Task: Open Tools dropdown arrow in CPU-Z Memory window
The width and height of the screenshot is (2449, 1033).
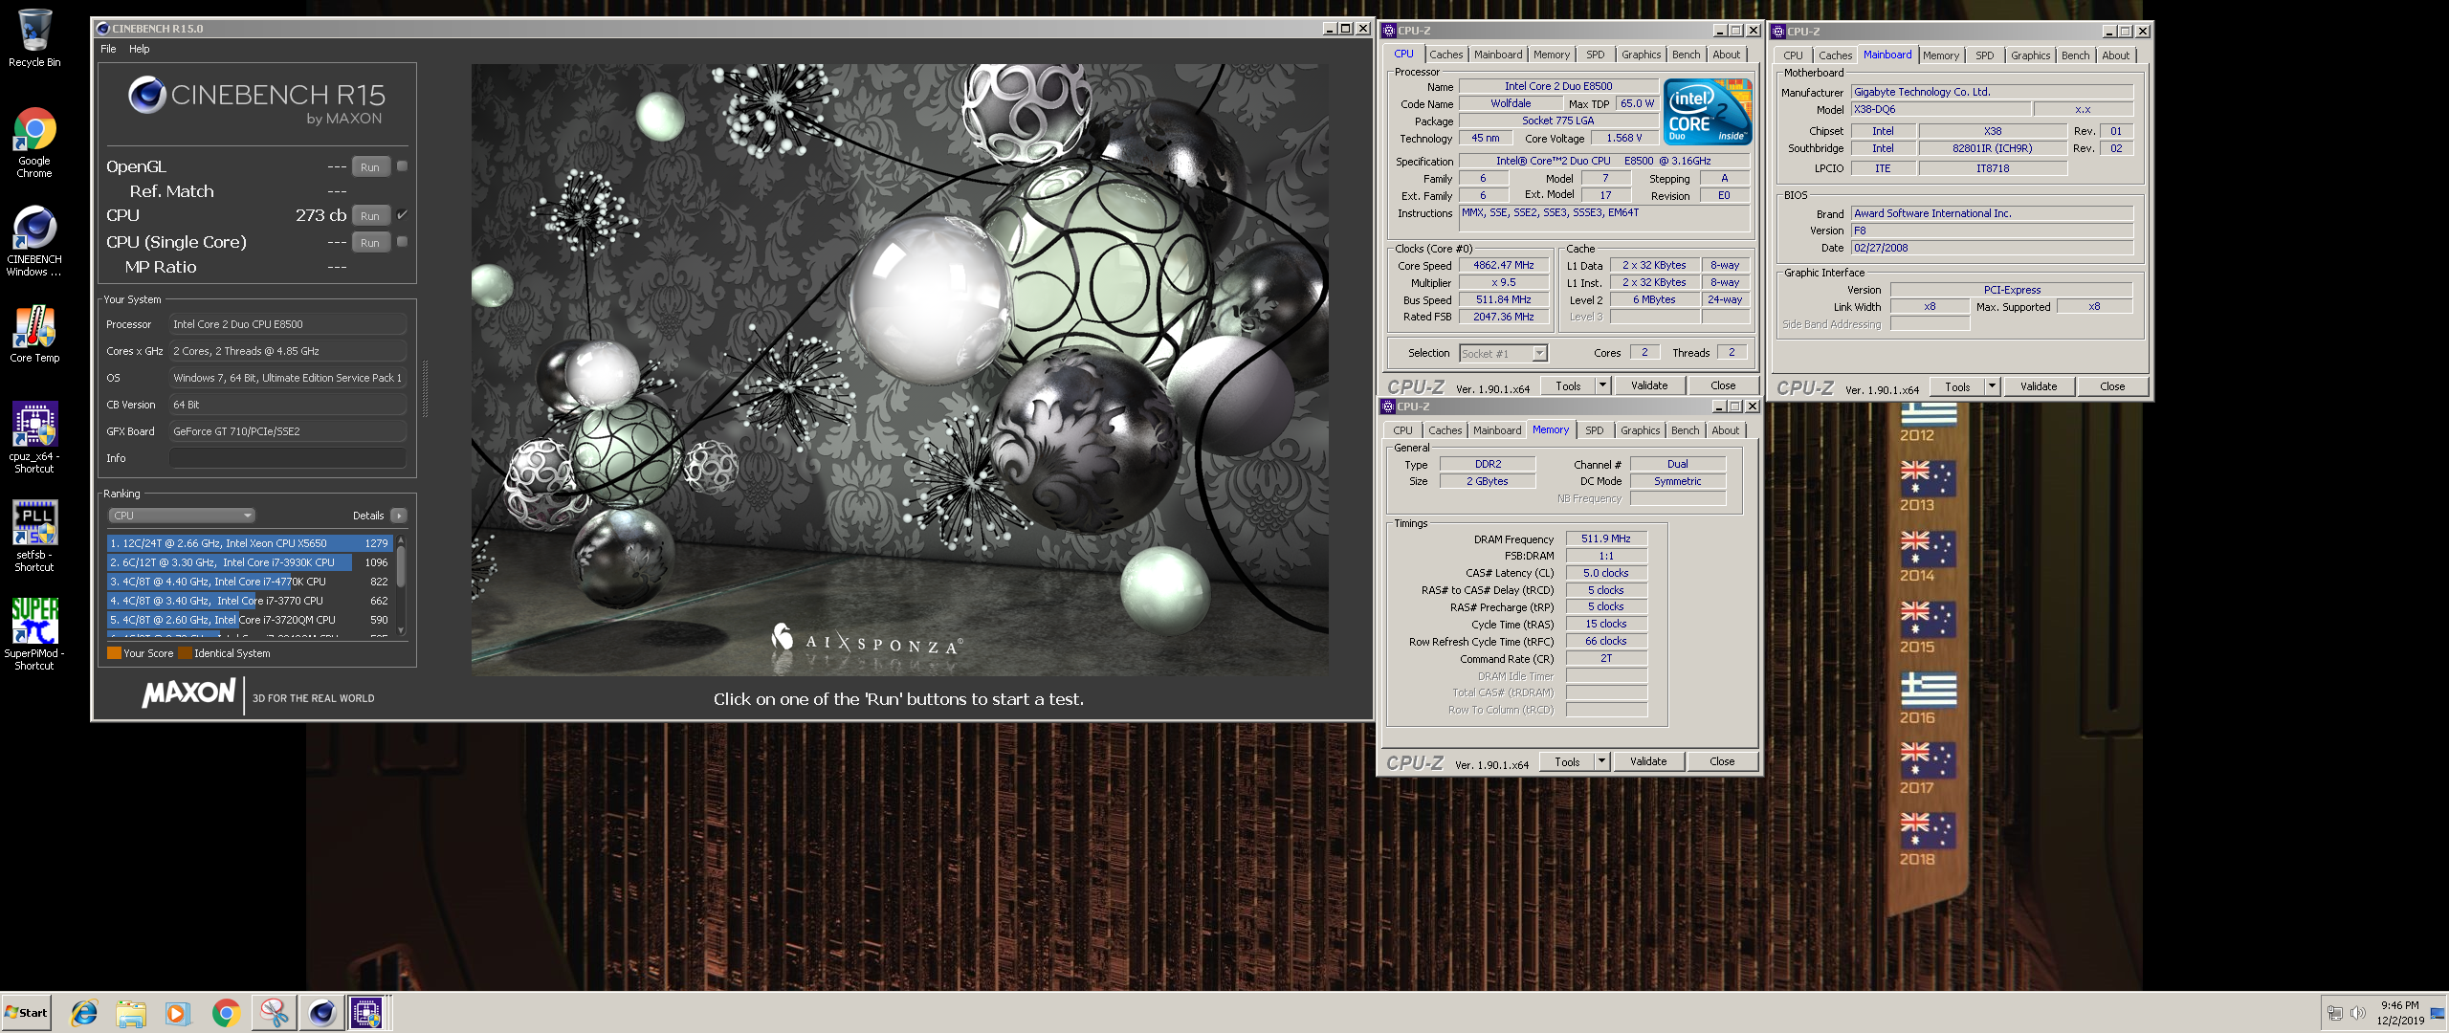Action: (1602, 761)
